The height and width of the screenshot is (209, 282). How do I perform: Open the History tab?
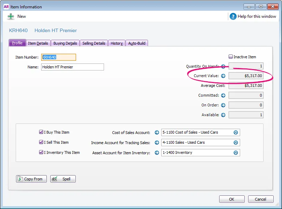117,43
